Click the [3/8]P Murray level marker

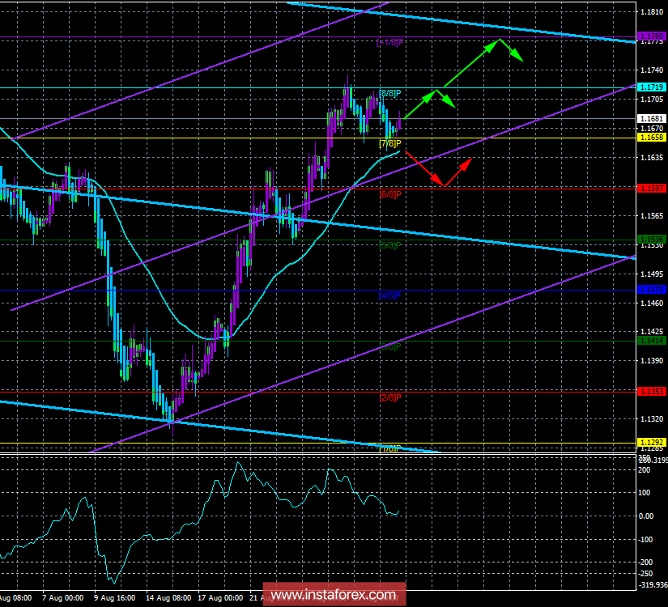pyautogui.click(x=389, y=346)
